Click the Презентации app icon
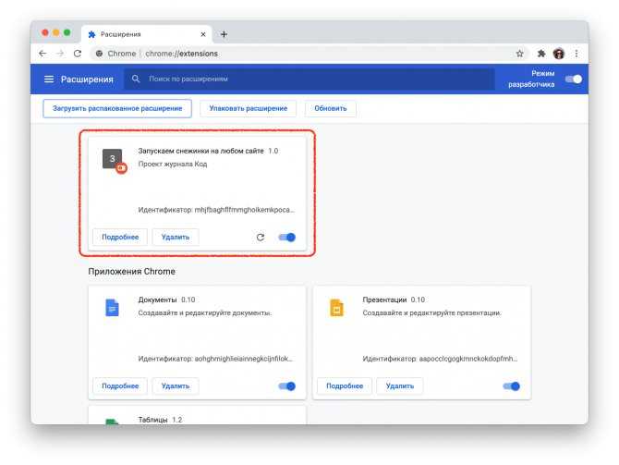This screenshot has width=619, height=465. [x=336, y=308]
